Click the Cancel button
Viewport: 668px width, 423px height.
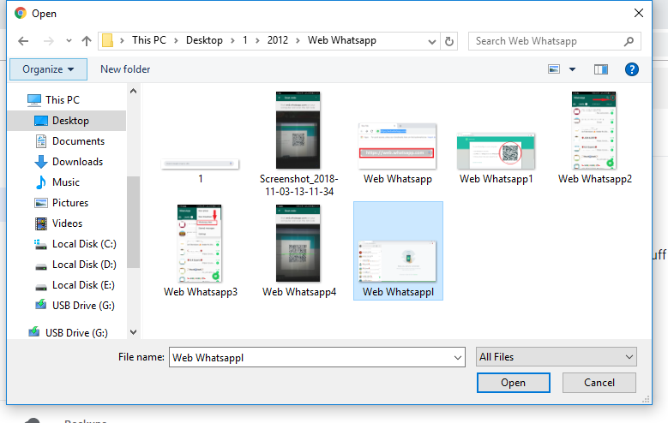(x=599, y=383)
